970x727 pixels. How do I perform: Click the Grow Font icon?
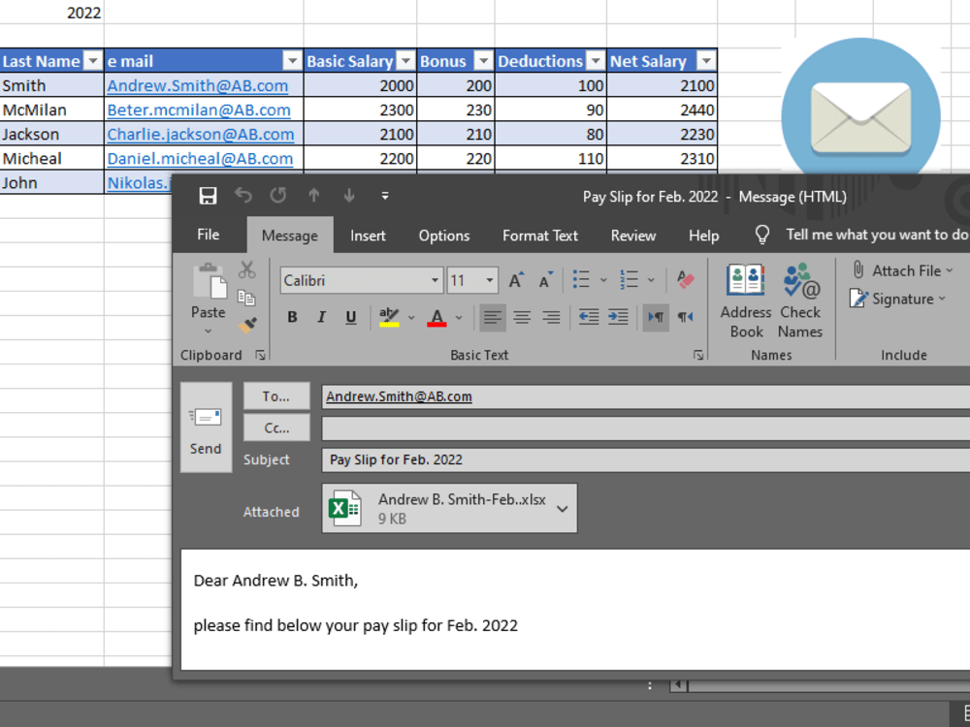(516, 281)
